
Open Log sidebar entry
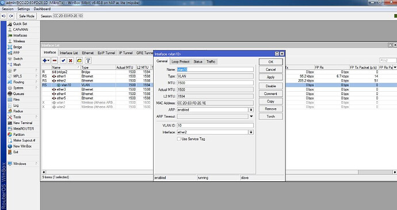pos(16,105)
